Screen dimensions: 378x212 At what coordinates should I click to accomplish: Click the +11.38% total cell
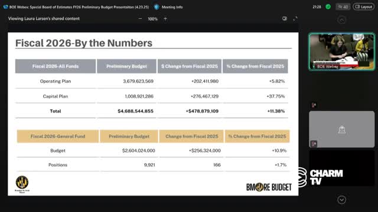276,111
